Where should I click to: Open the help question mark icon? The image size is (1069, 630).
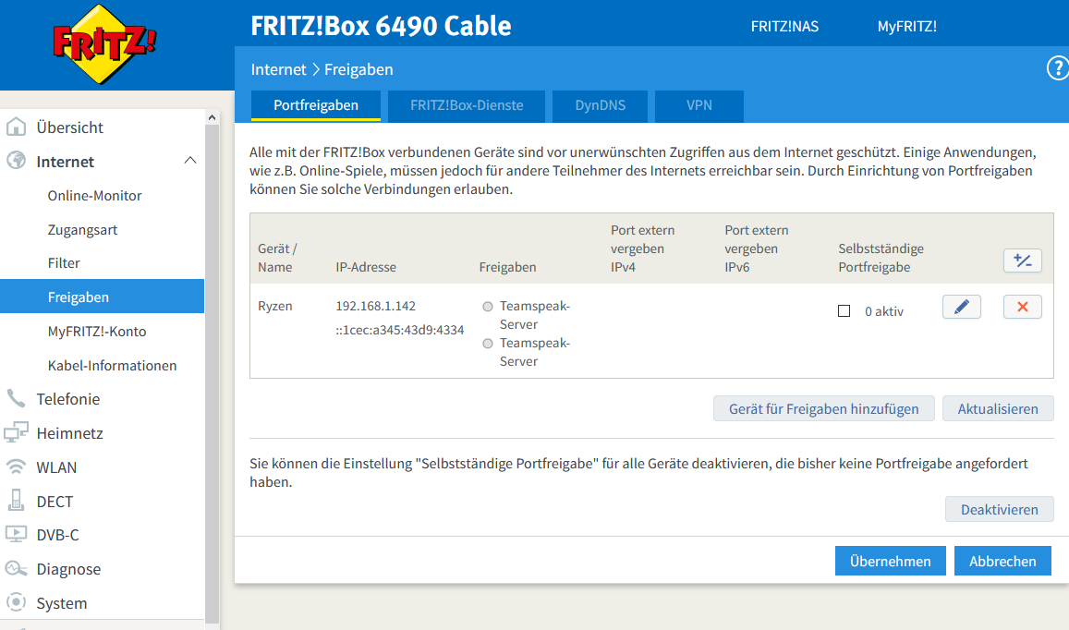1057,68
